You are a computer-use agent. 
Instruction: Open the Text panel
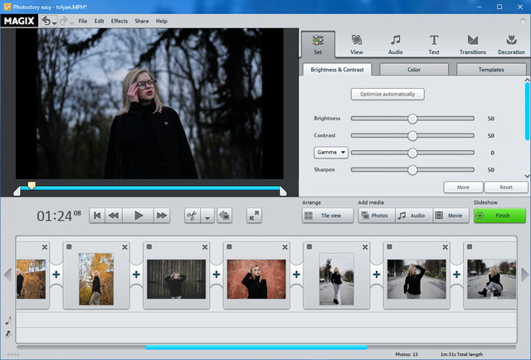coord(434,44)
